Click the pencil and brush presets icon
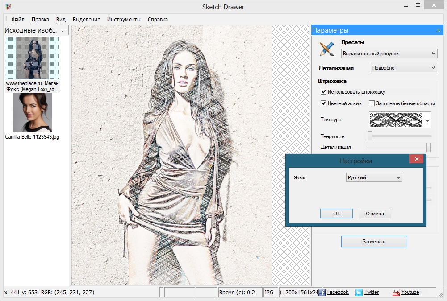 point(327,49)
